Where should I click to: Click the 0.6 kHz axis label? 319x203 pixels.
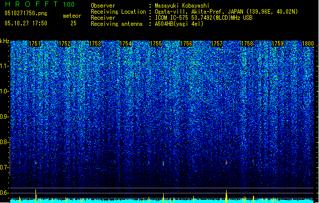coord(5,193)
